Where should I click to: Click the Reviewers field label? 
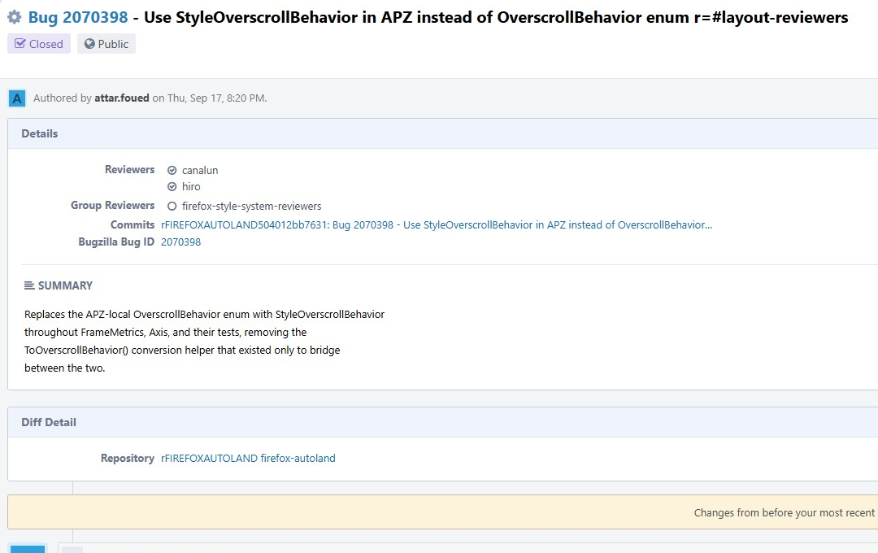[129, 170]
